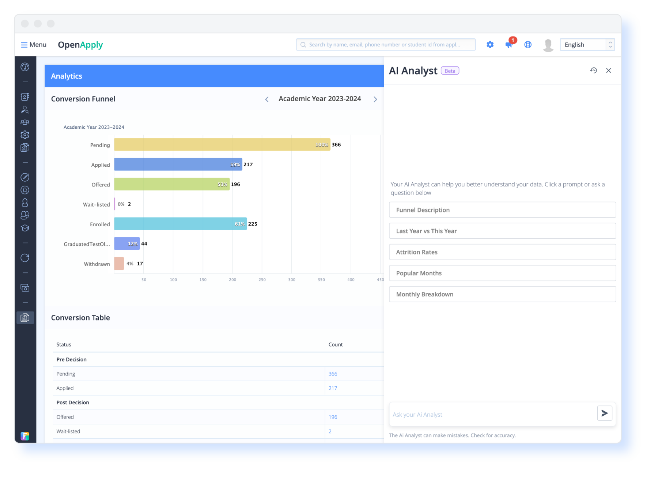Image resolution: width=658 pixels, height=480 pixels.
Task: Open the Pending count 366 link
Action: 333,374
